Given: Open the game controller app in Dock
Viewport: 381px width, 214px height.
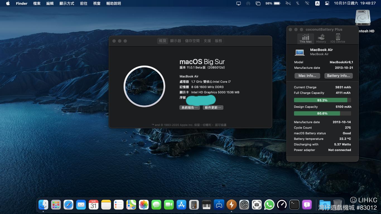Looking at the screenshot, I should 219,205.
